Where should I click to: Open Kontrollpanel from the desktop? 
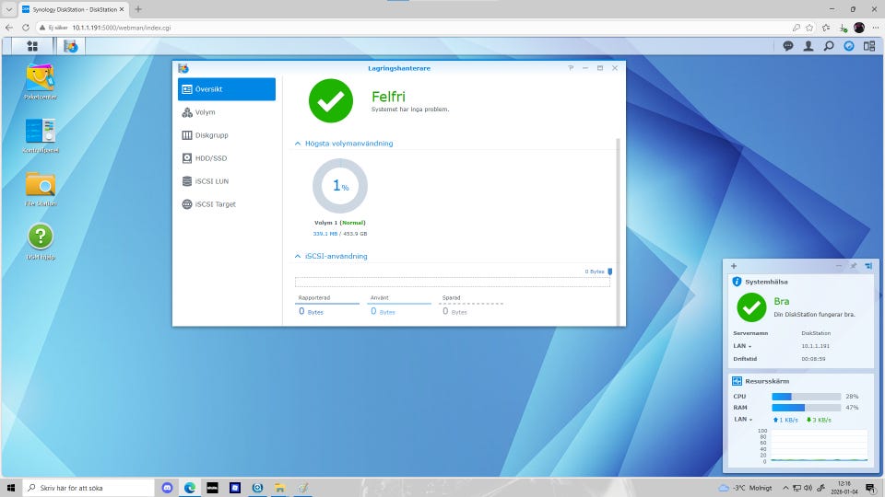pyautogui.click(x=41, y=132)
